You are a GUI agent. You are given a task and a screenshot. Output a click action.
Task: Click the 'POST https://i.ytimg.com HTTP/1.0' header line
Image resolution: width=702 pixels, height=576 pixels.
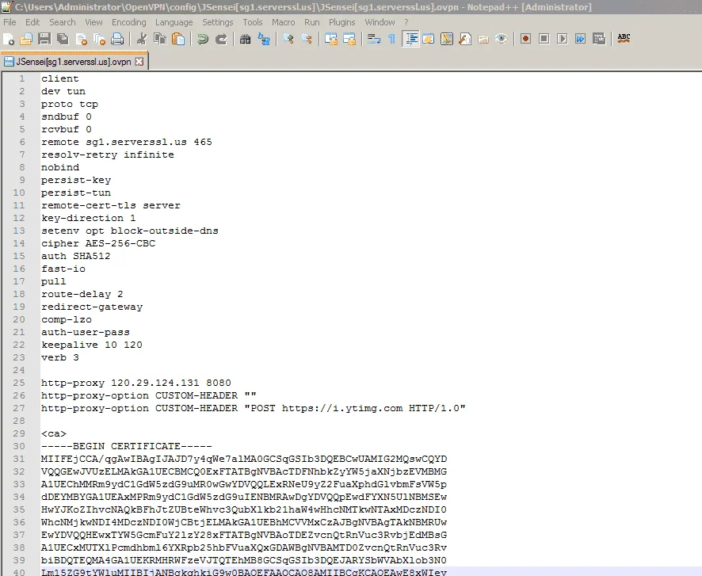coord(254,408)
